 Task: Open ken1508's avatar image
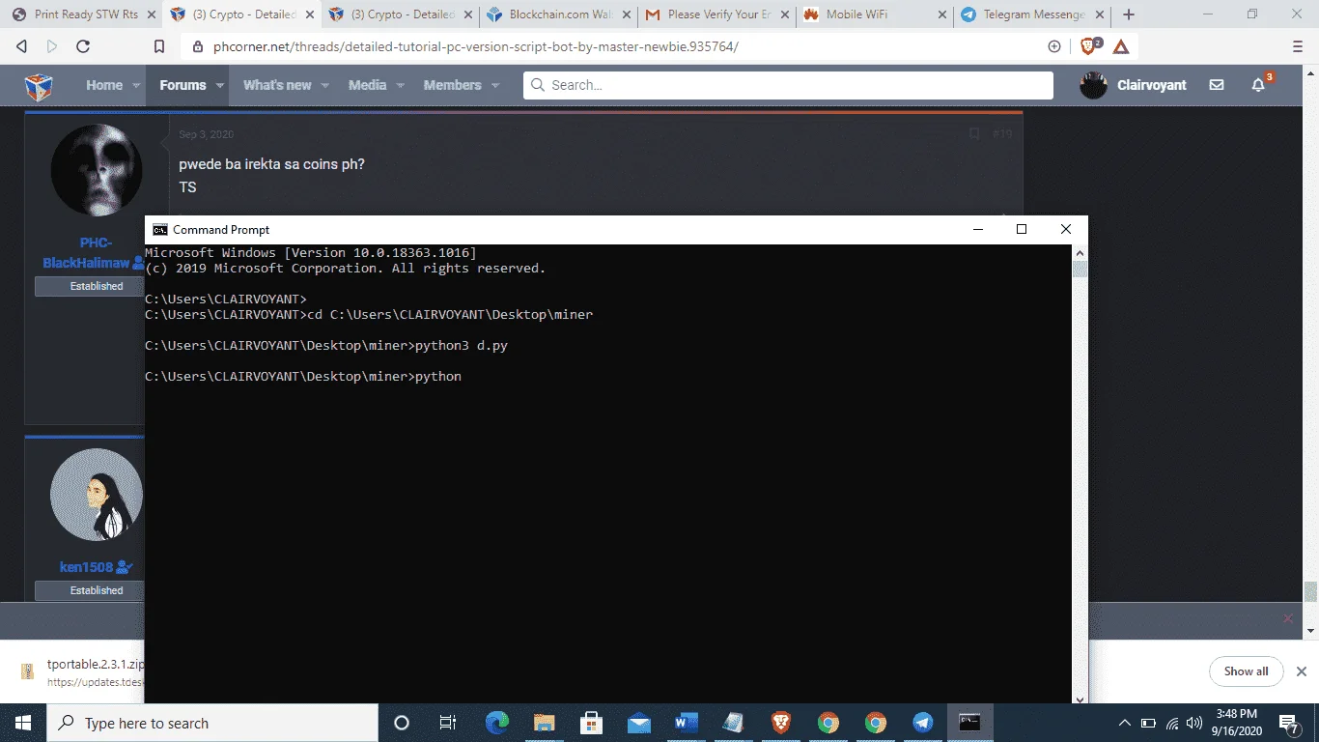tap(97, 495)
